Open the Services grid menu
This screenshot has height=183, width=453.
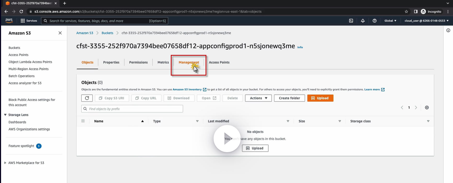click(29, 21)
